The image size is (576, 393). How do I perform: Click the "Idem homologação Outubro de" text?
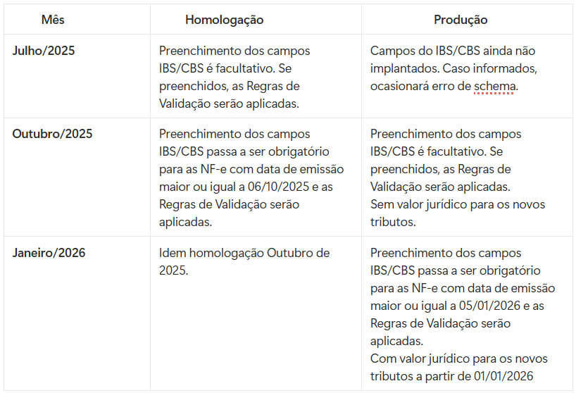tap(244, 253)
